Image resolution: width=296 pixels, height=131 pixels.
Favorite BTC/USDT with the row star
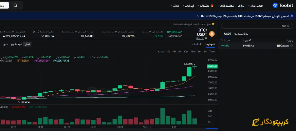tap(292, 46)
